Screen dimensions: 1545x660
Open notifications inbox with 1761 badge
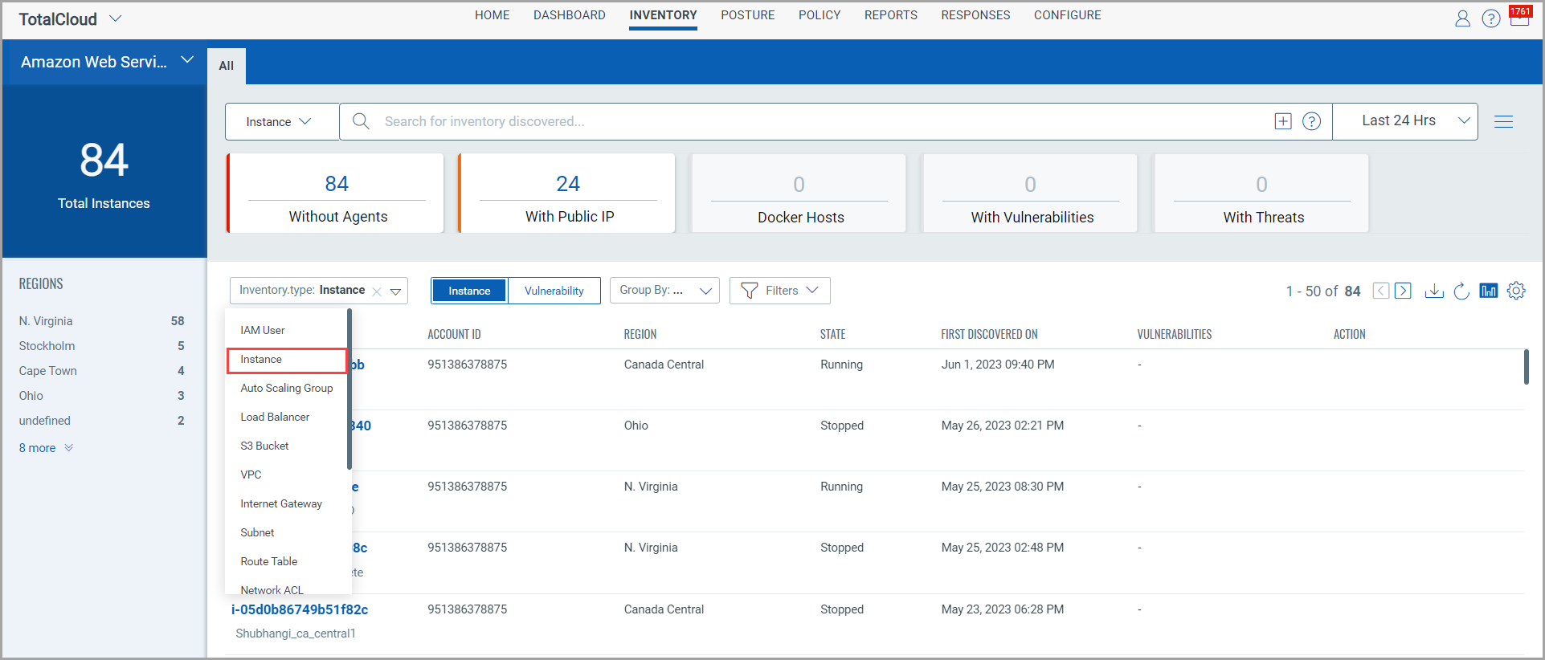point(1519,17)
